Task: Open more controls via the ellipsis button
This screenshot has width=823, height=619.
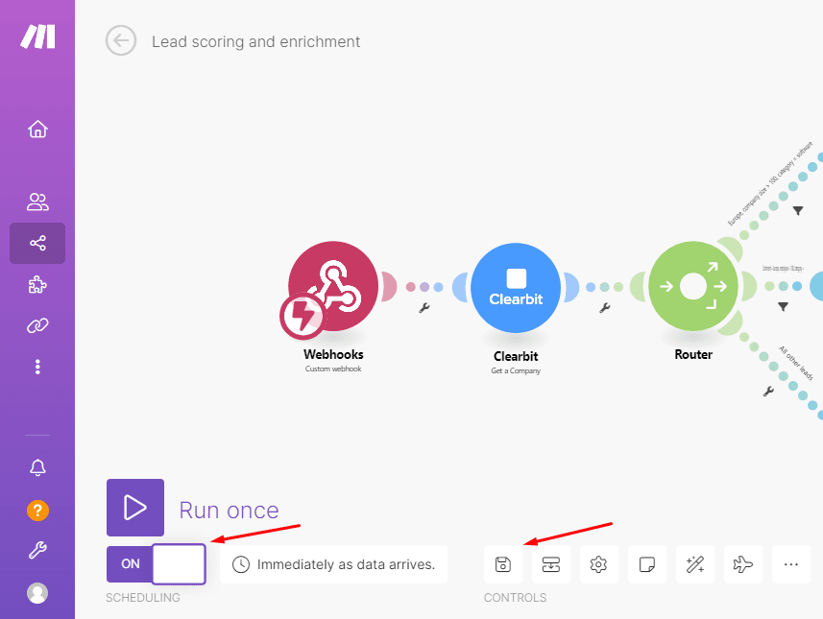Action: pos(790,564)
